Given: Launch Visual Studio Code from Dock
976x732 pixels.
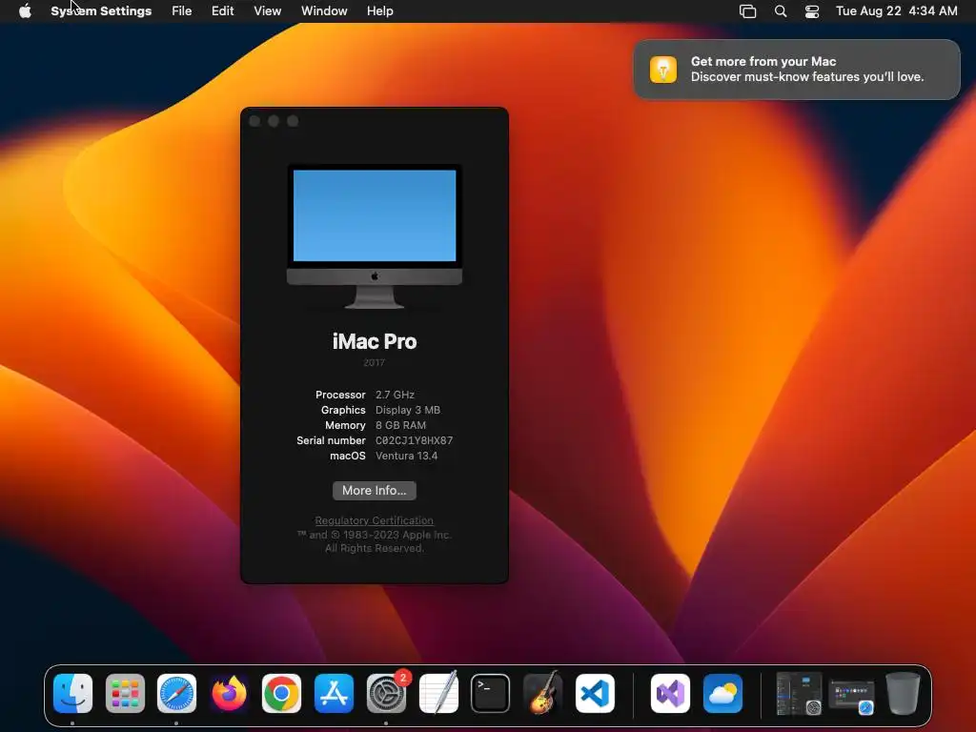Looking at the screenshot, I should pos(595,694).
